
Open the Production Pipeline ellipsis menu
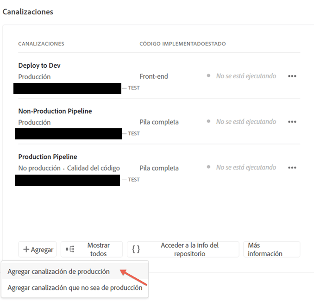(x=292, y=168)
